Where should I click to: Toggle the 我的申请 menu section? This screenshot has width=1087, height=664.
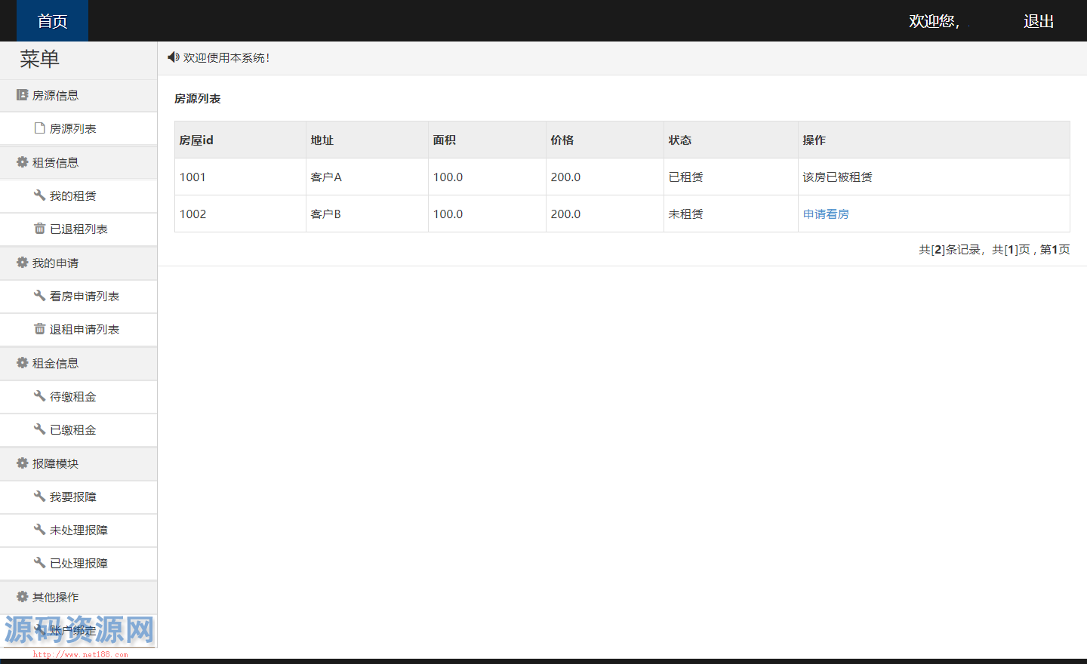(x=79, y=263)
